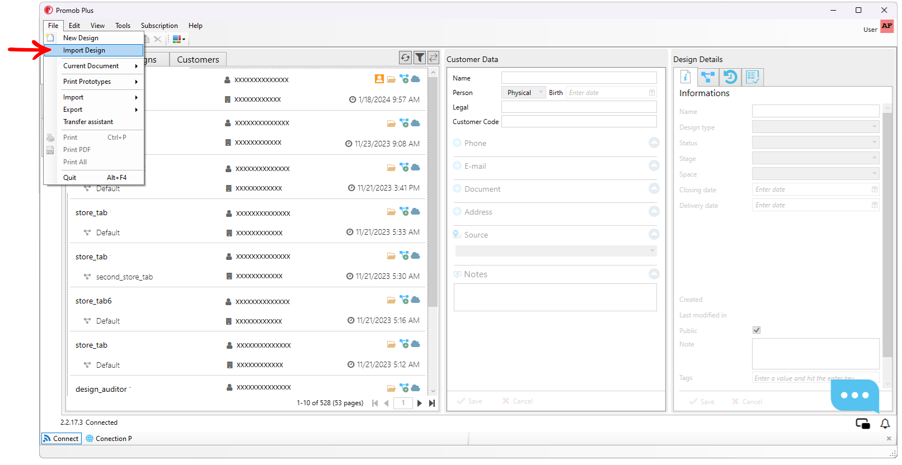Open folder icon on 11/21/2023 5:33 AM row
The height and width of the screenshot is (465, 902).
[391, 212]
